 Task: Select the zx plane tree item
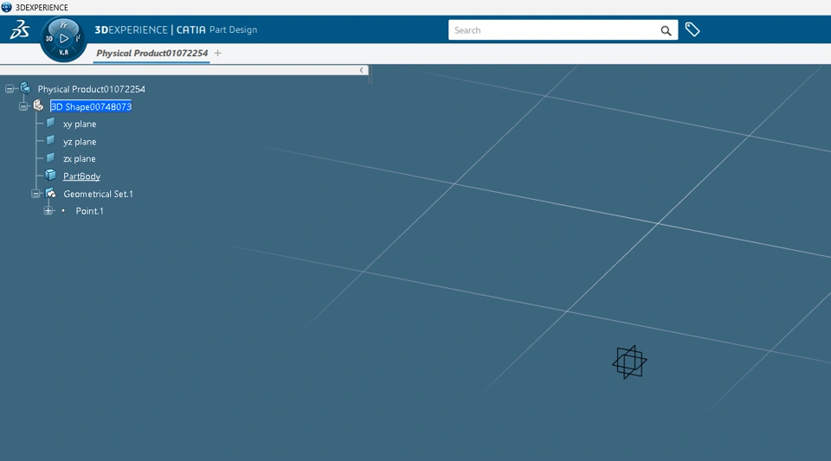point(80,159)
